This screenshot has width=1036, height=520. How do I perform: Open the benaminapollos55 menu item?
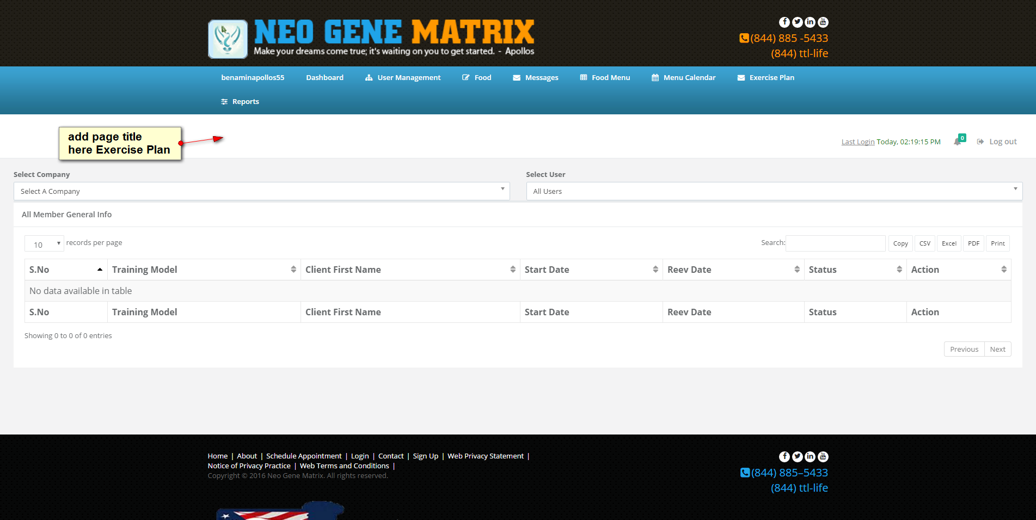(x=253, y=78)
